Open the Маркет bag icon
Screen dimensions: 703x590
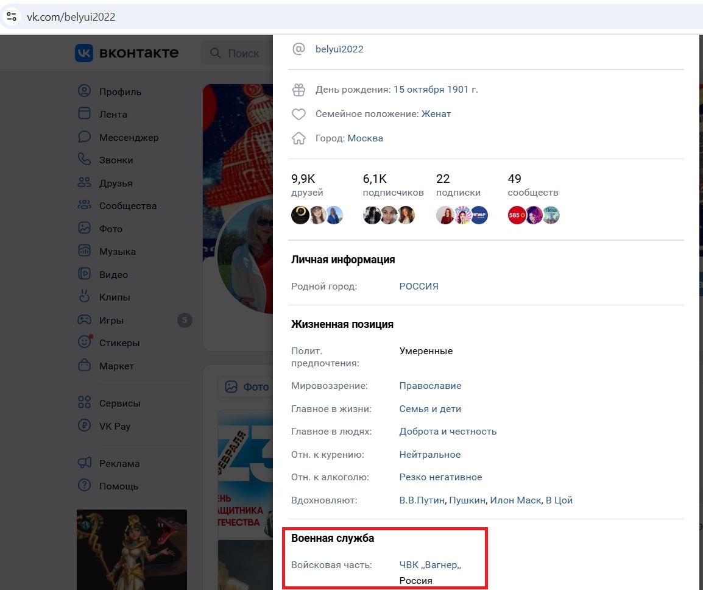pyautogui.click(x=84, y=365)
